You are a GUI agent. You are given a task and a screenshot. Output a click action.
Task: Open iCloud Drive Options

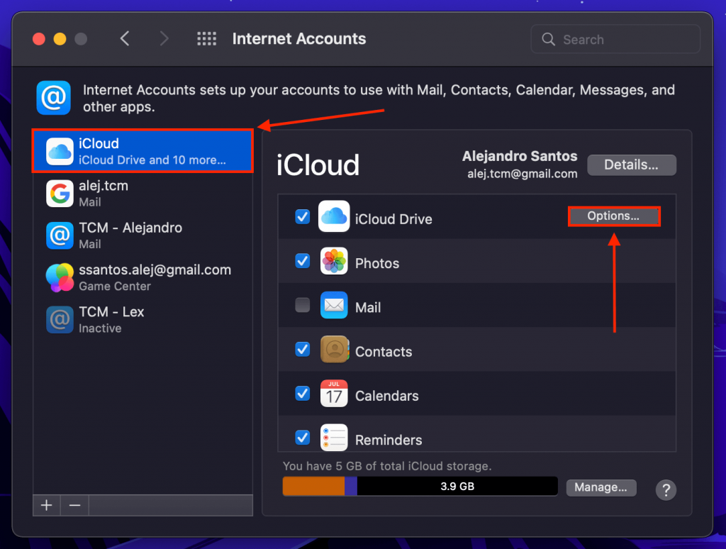click(614, 216)
